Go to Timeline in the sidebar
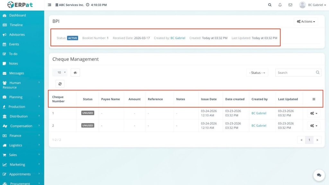The height and width of the screenshot is (185, 329). click(16, 25)
